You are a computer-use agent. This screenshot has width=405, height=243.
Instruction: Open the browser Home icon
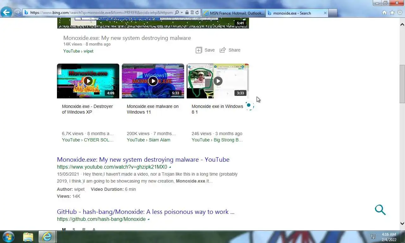tap(384, 13)
